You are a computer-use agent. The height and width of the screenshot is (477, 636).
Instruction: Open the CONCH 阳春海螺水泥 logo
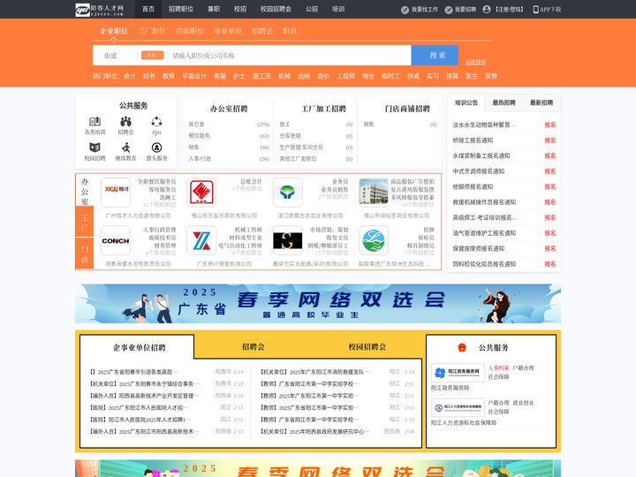pos(116,240)
